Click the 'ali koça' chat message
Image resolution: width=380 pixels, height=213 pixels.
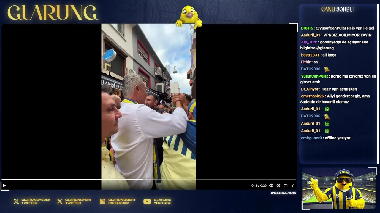pos(329,55)
